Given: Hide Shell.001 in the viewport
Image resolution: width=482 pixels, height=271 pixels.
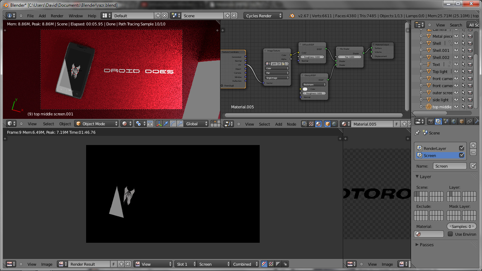Looking at the screenshot, I should [456, 50].
